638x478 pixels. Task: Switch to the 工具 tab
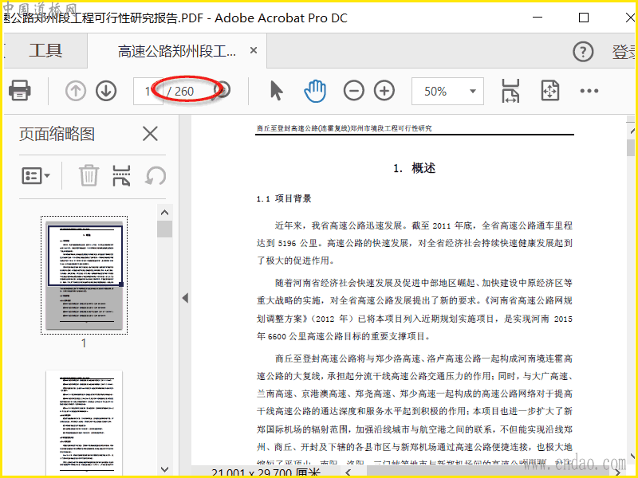point(45,51)
